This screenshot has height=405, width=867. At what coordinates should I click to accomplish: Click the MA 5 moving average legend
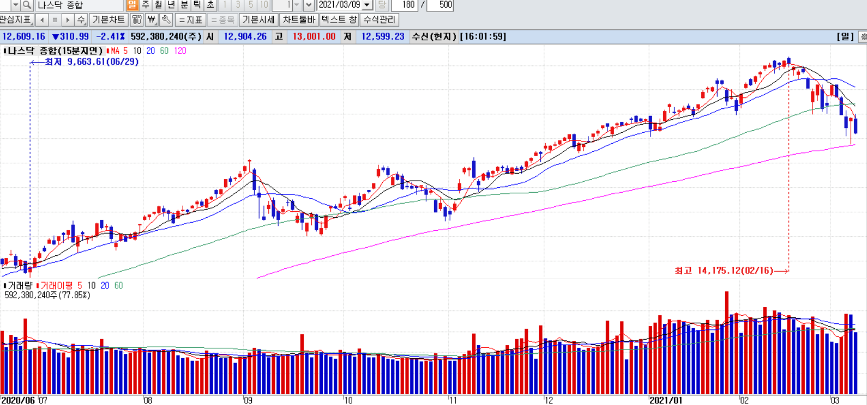pyautogui.click(x=119, y=51)
